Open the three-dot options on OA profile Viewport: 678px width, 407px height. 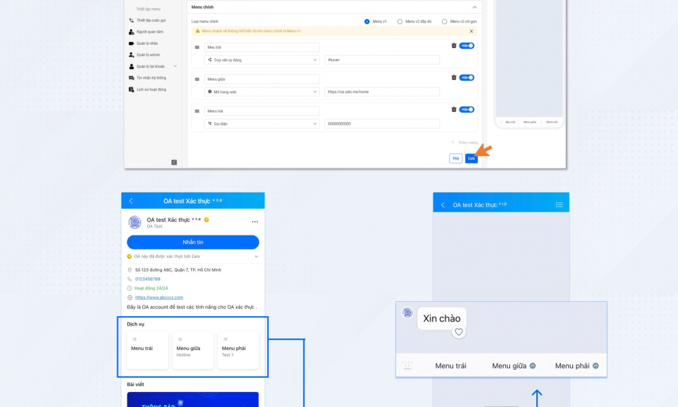pyautogui.click(x=255, y=222)
